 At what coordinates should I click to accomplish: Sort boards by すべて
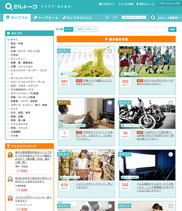pyautogui.click(x=68, y=29)
